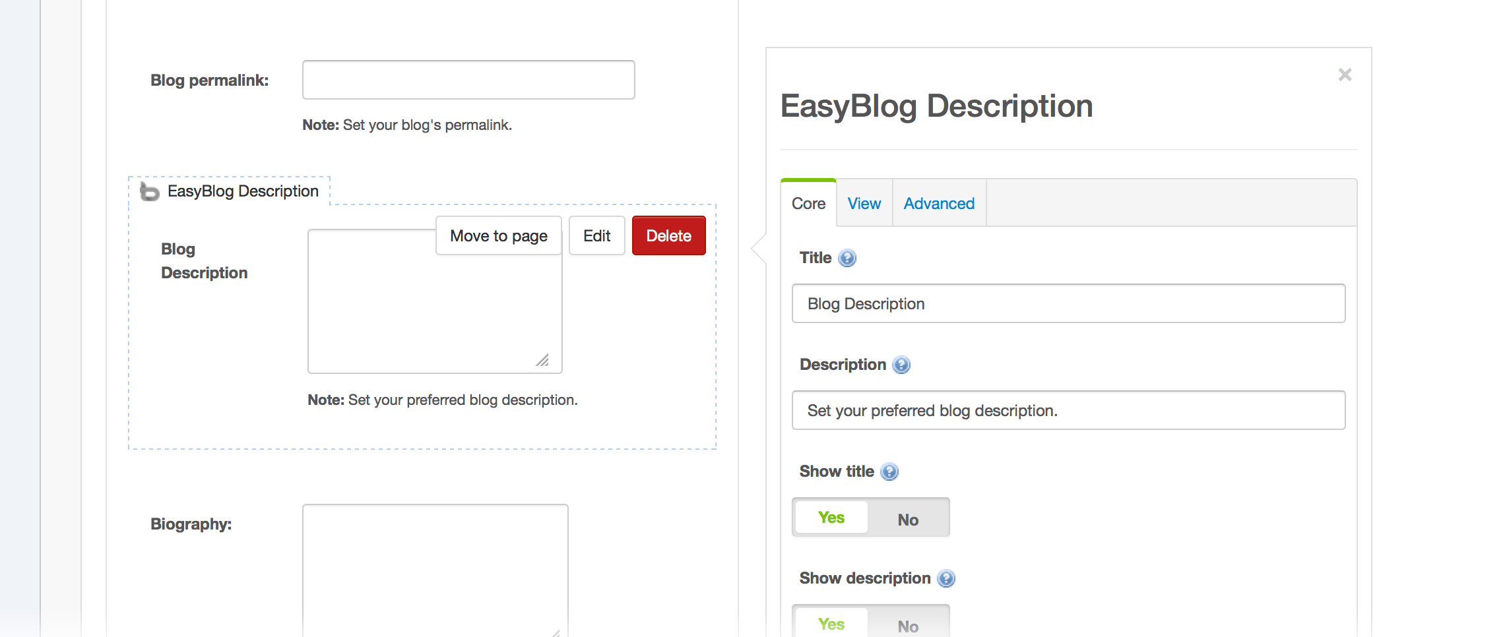The image size is (1507, 637).
Task: Select the Core tab
Action: 808,204
